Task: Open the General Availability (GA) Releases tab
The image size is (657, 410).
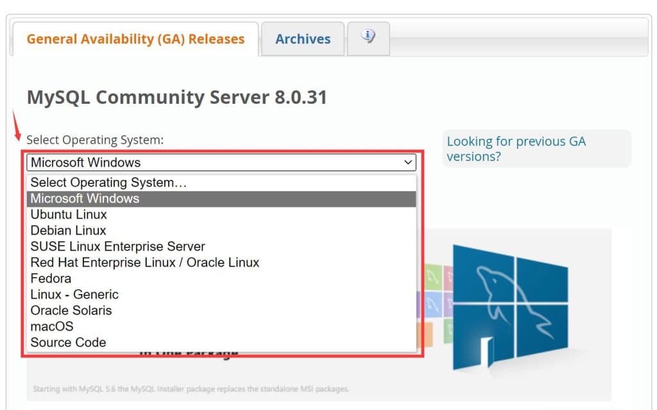Action: 135,39
